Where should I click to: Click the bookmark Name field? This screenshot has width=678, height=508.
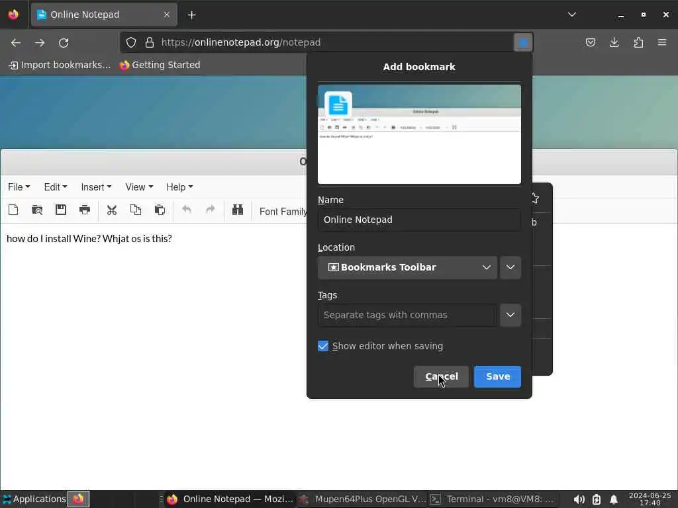419,220
